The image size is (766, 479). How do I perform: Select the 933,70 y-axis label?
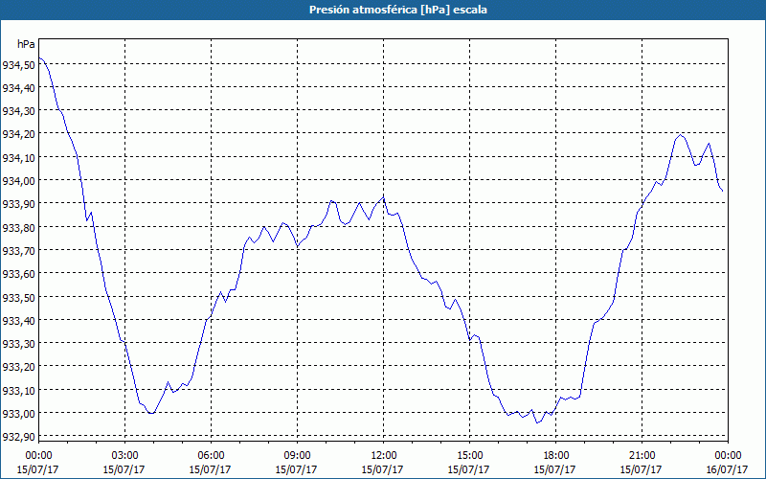(18, 250)
